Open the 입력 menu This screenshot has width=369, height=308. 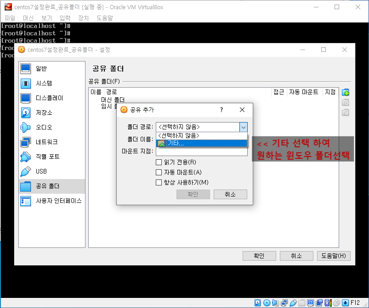tap(65, 18)
